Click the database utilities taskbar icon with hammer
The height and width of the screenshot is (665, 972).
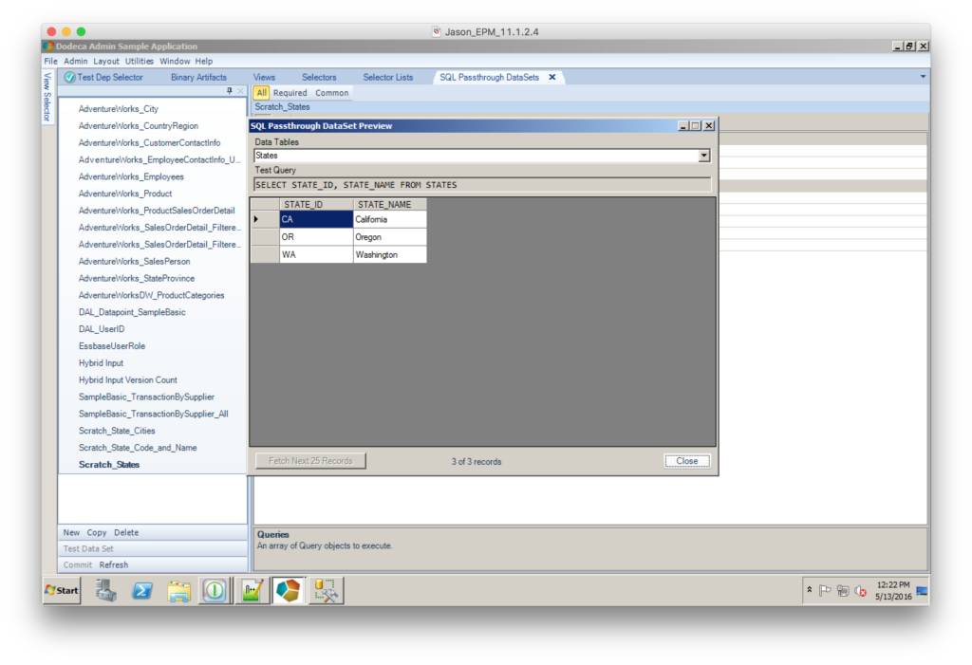tap(327, 590)
